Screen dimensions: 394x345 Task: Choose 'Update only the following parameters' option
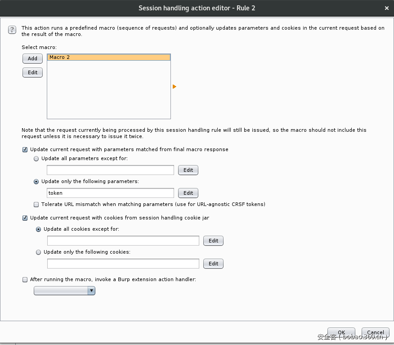tap(36, 182)
